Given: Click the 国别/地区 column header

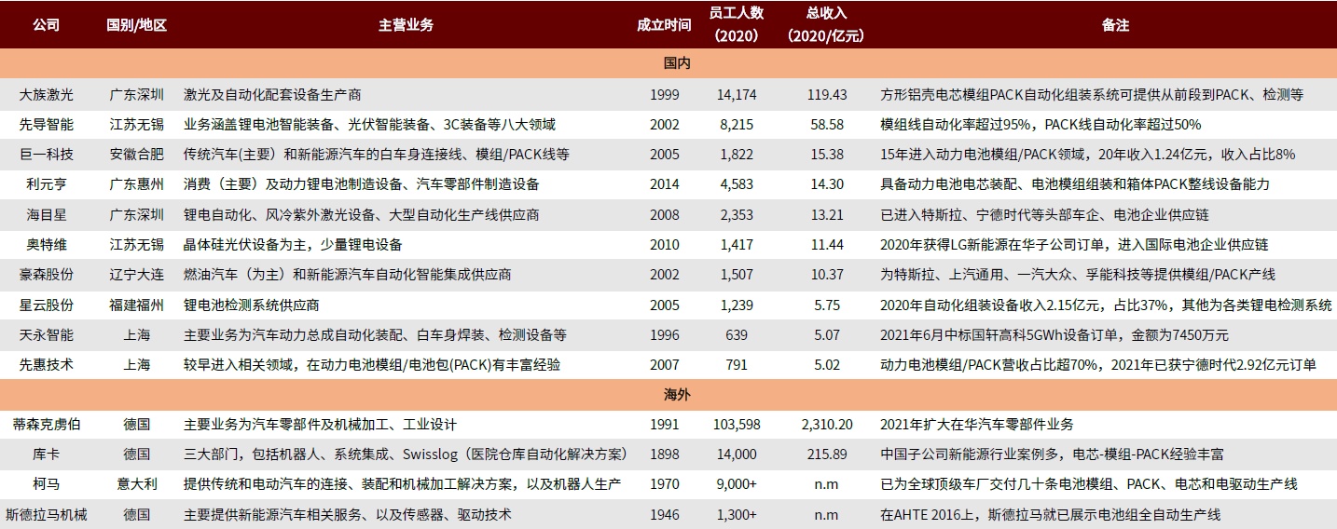Looking at the screenshot, I should 136,25.
